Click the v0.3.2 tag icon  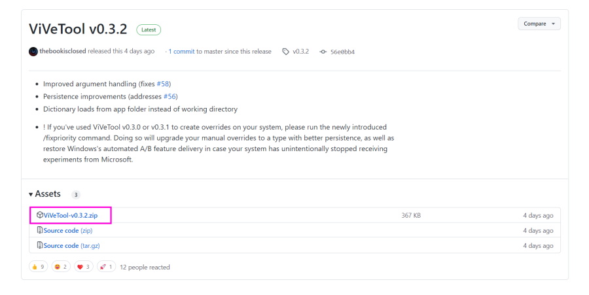click(286, 52)
